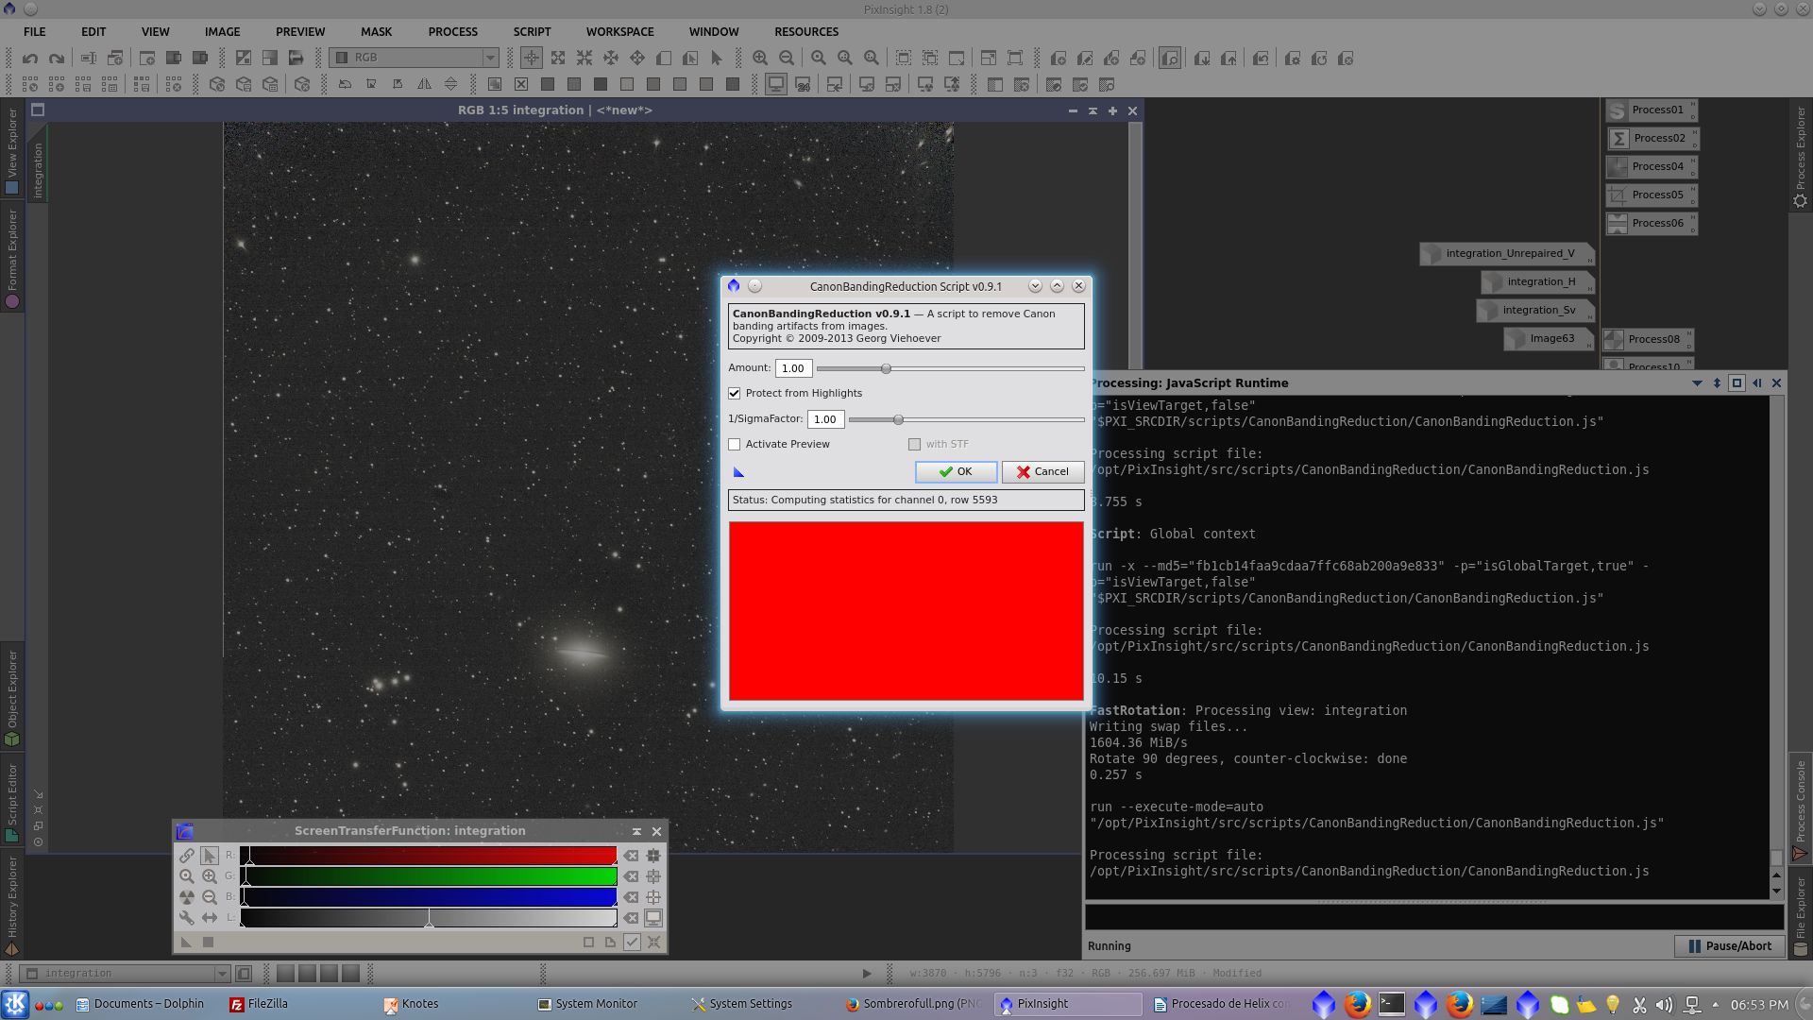The image size is (1813, 1020).
Task: Click the 1/SigmaFactor value input field
Action: (x=825, y=420)
